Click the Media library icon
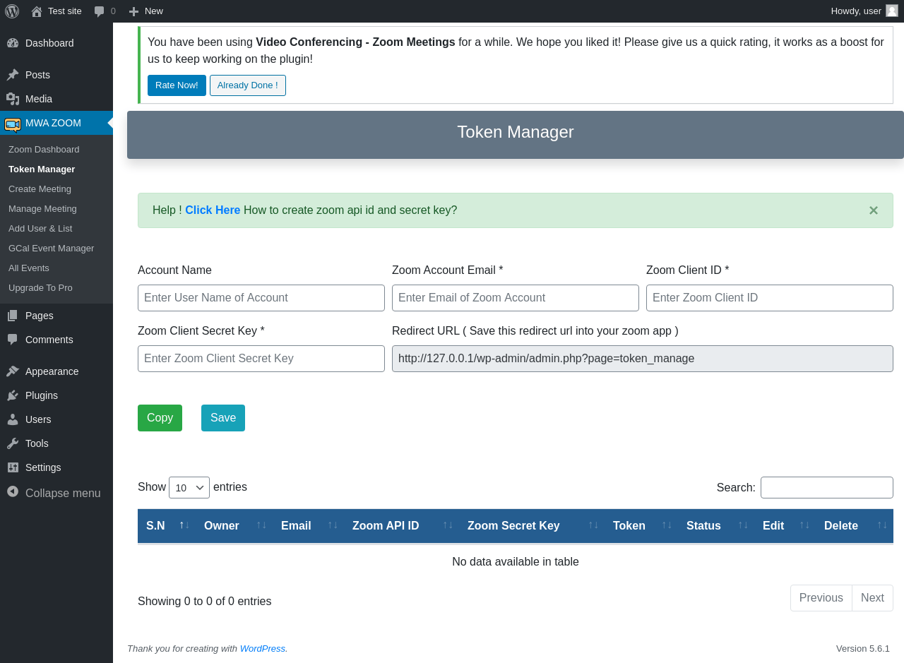The height and width of the screenshot is (663, 904). (x=13, y=99)
